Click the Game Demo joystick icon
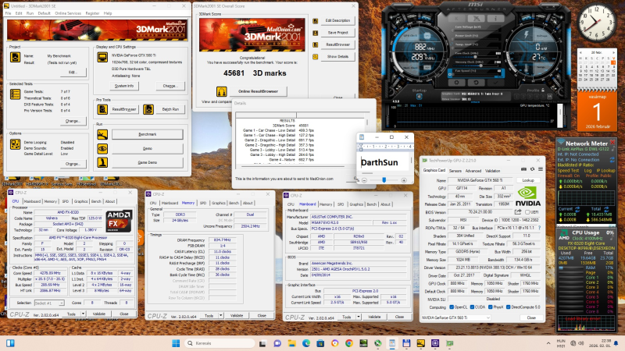The width and height of the screenshot is (625, 351). click(104, 162)
